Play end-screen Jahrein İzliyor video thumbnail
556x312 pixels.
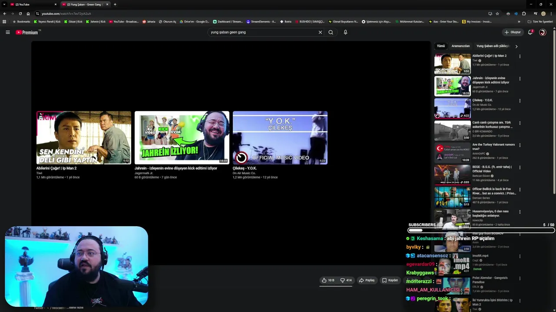point(182,138)
